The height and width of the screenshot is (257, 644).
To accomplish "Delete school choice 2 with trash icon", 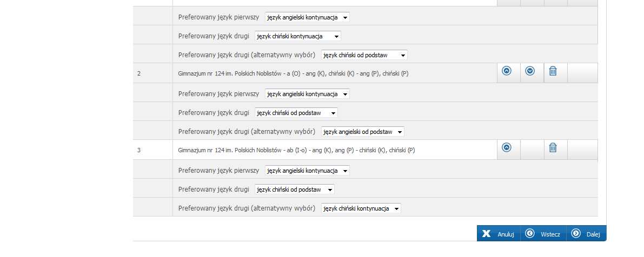I will point(553,71).
